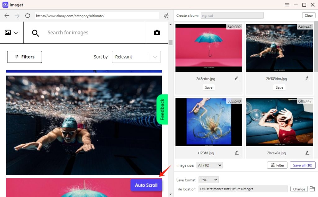Change Save format from the PNG dropdown
Image resolution: width=318 pixels, height=197 pixels.
208,180
